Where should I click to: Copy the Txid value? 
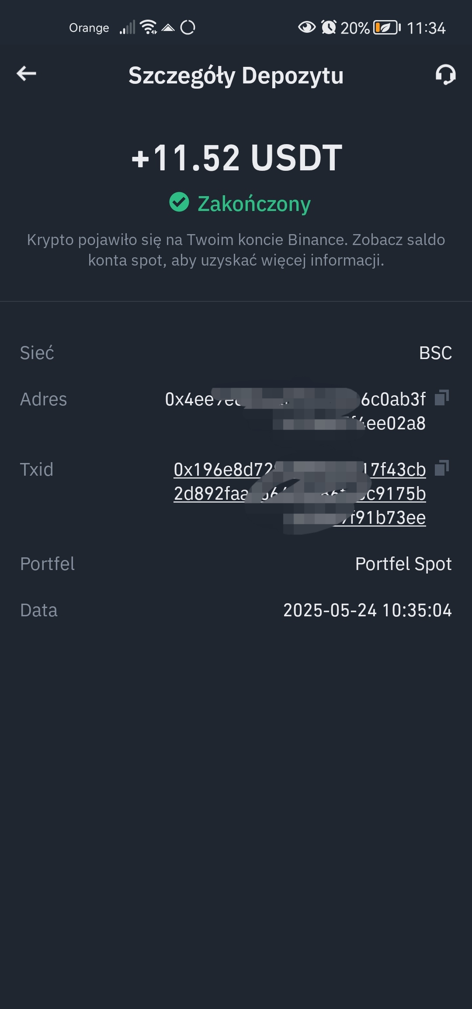click(442, 468)
